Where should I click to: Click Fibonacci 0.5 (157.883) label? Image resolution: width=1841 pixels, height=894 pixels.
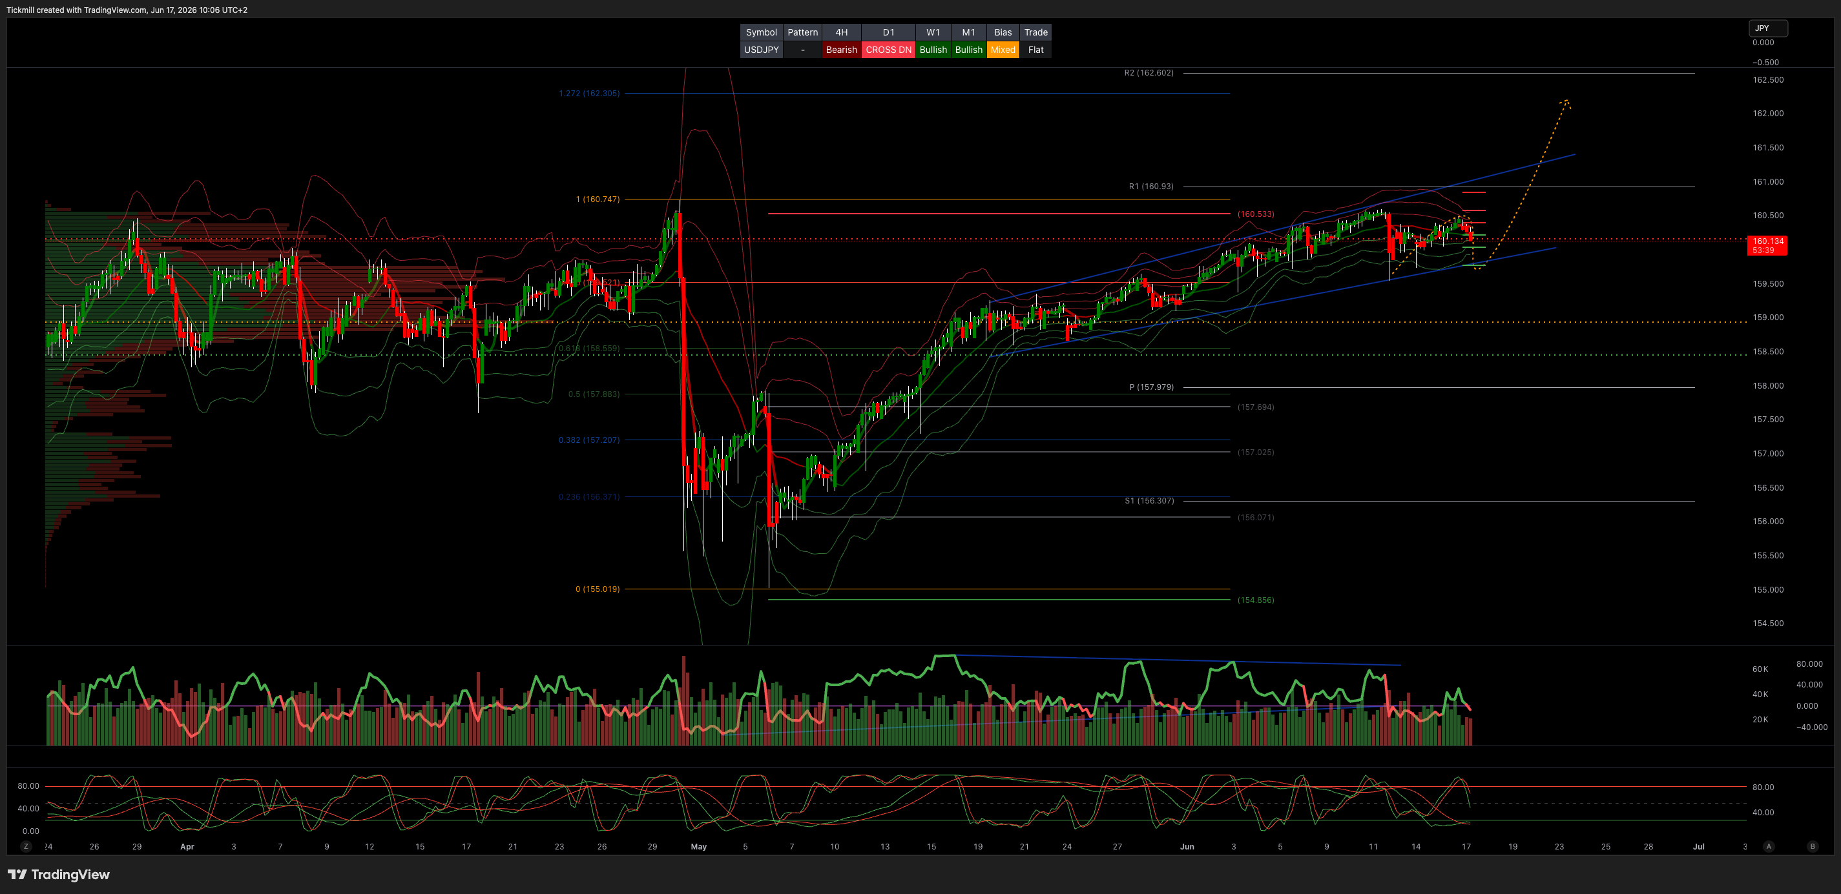click(x=594, y=394)
